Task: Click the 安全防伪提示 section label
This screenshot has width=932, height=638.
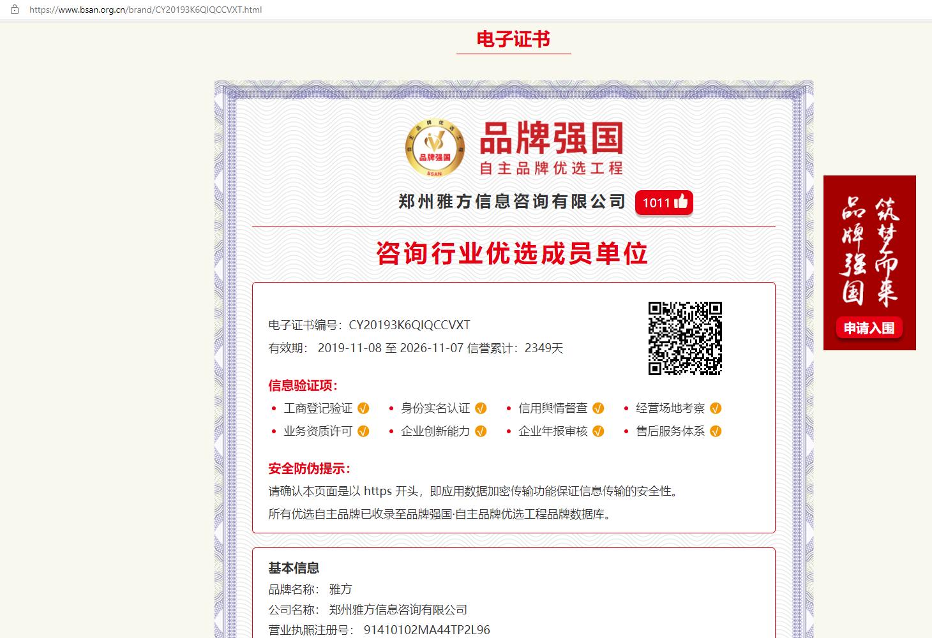Action: pyautogui.click(x=310, y=469)
